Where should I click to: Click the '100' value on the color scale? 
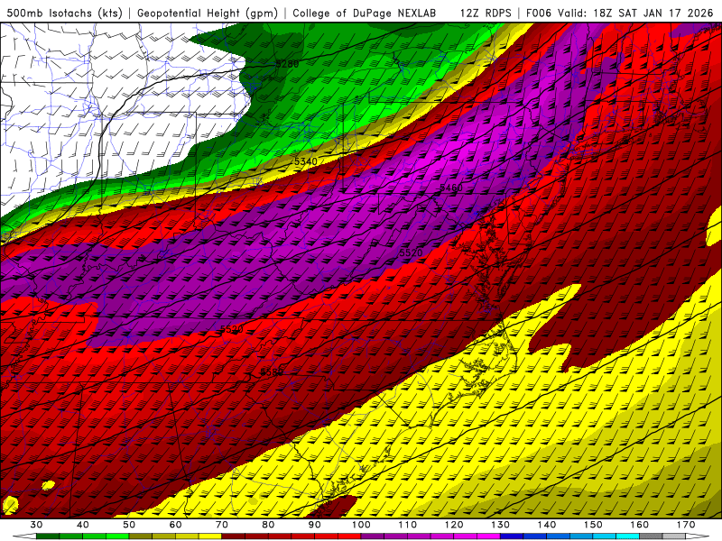pyautogui.click(x=361, y=525)
